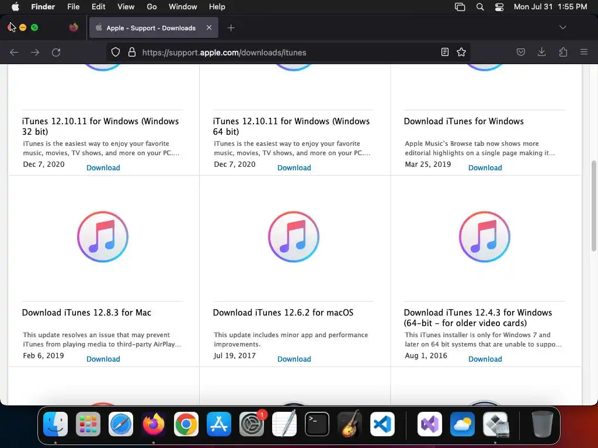598x448 pixels.
Task: Click the date Jul 19, 2017
Action: tap(235, 355)
